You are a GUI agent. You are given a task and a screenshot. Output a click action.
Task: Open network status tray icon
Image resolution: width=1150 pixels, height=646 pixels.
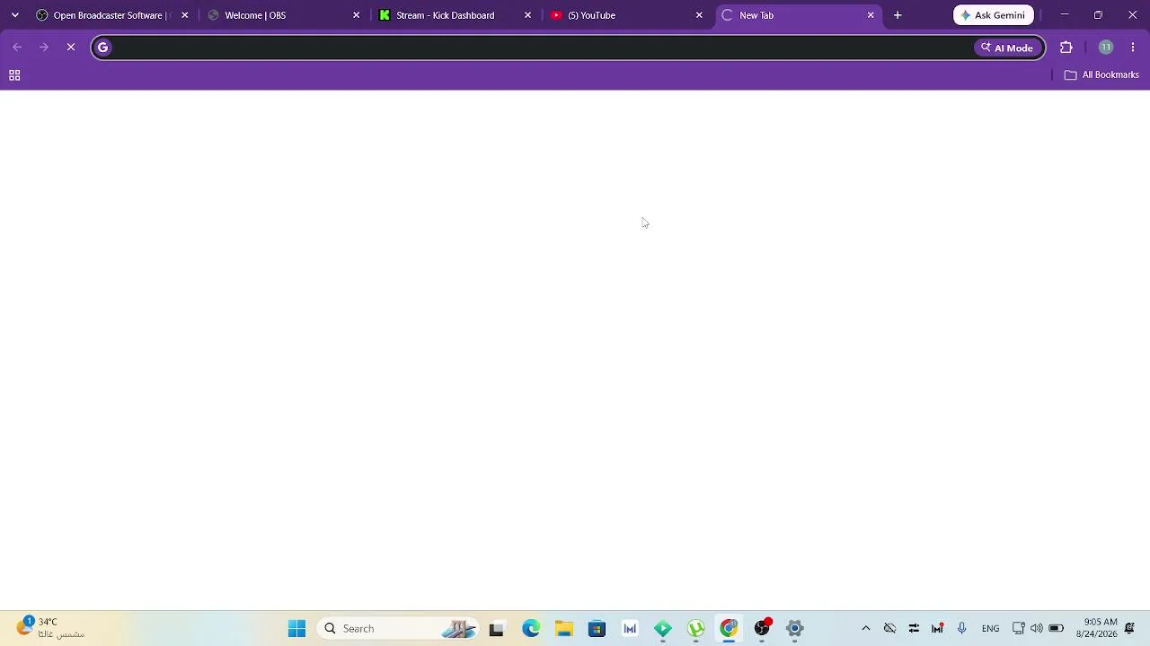tap(1019, 628)
